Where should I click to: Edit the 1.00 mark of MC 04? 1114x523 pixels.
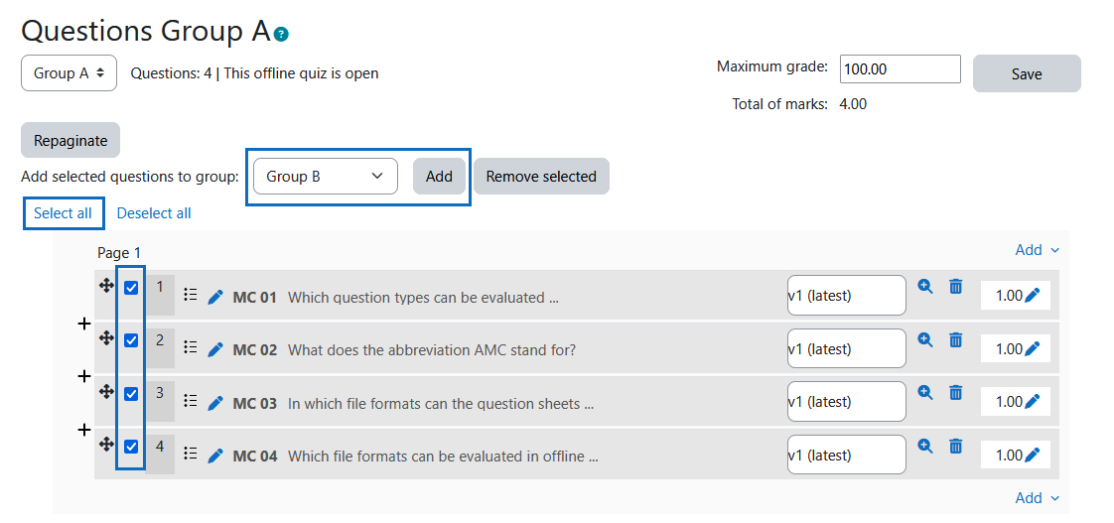pos(1033,455)
